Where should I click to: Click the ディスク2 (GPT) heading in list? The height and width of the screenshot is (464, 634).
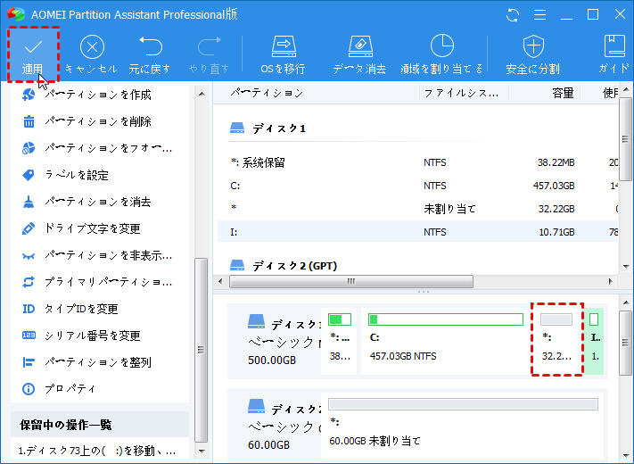[x=295, y=266]
